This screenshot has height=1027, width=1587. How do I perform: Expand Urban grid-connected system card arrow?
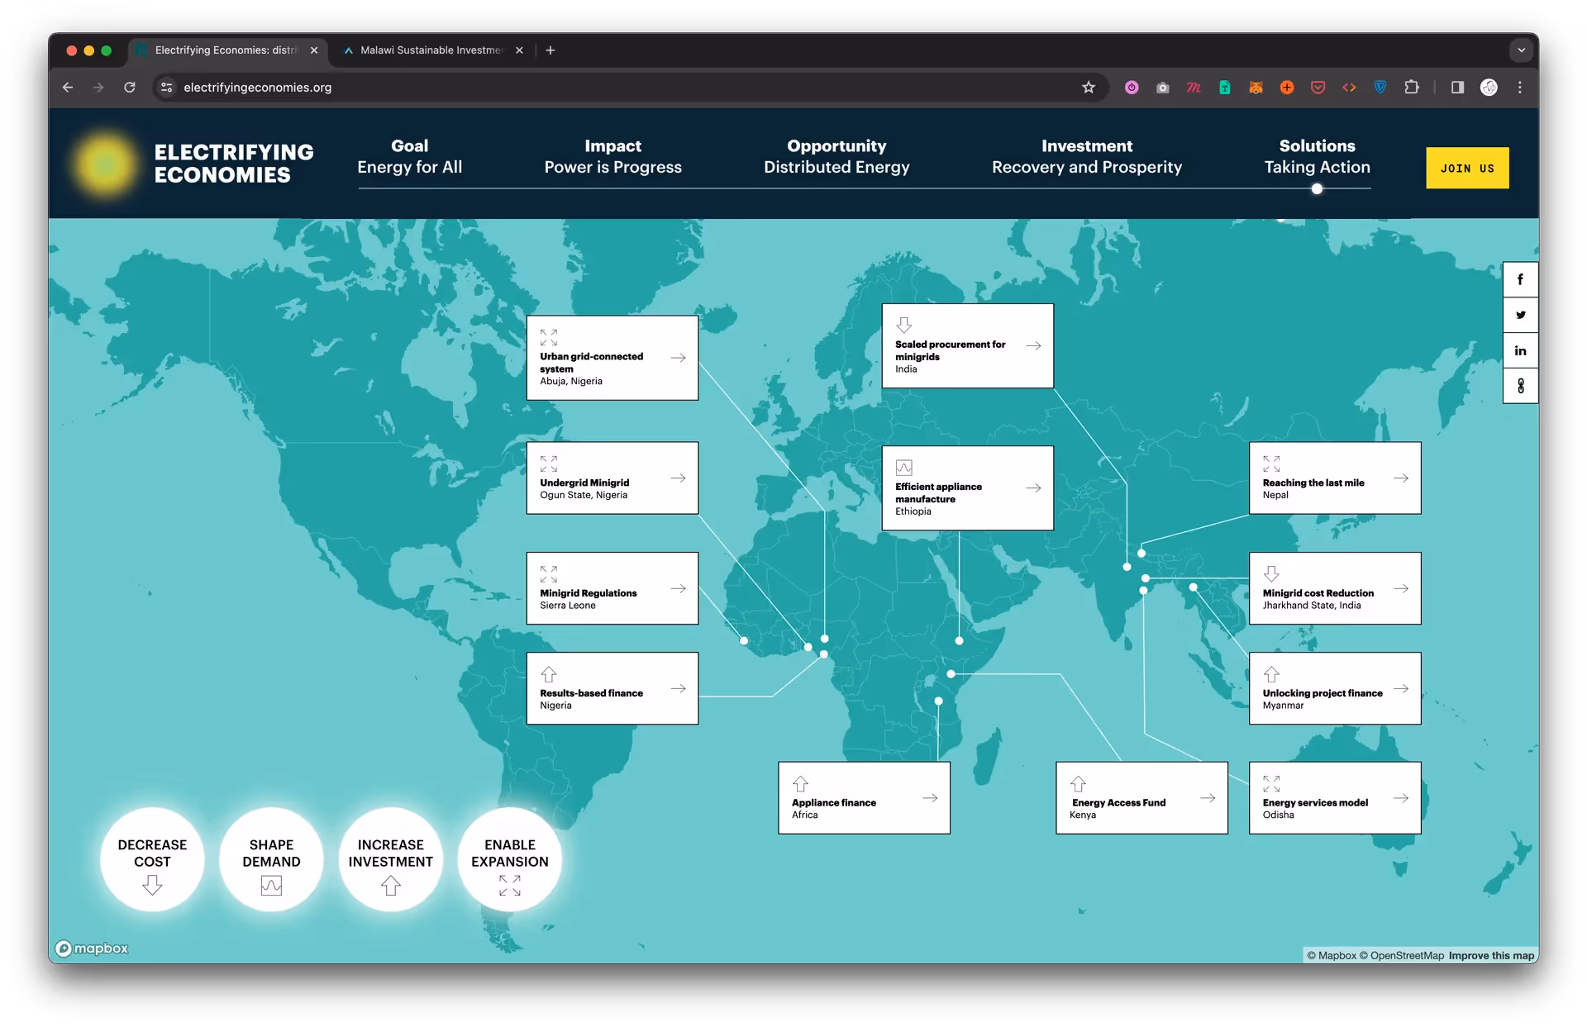[678, 358]
